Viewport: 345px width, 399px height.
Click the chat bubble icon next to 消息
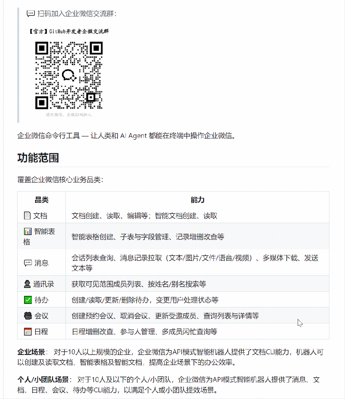click(x=28, y=263)
